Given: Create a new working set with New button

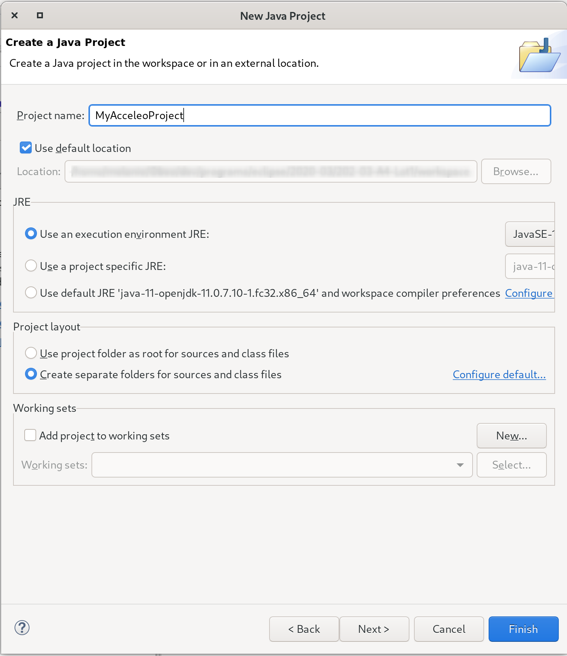Looking at the screenshot, I should 511,436.
